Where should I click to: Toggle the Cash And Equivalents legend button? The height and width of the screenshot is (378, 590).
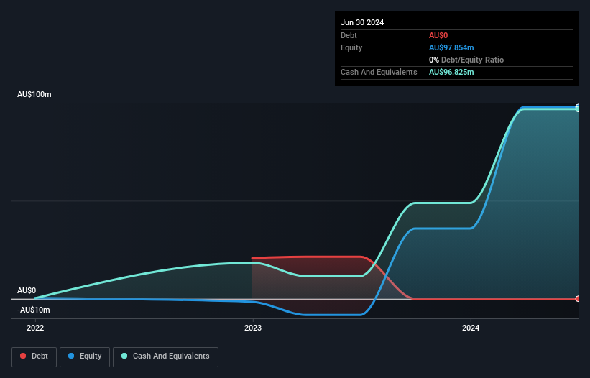point(165,356)
